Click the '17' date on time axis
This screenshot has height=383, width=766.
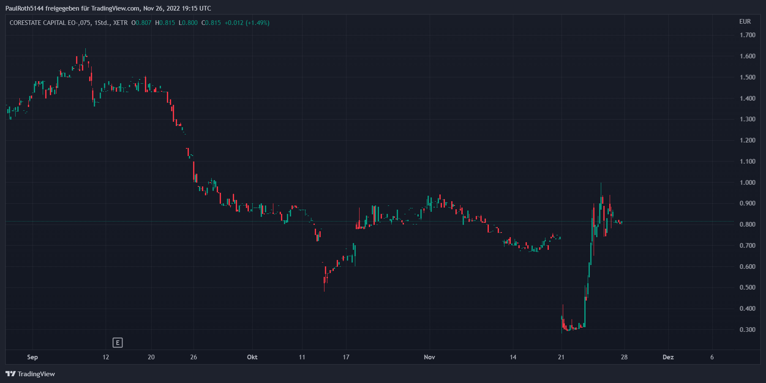346,357
